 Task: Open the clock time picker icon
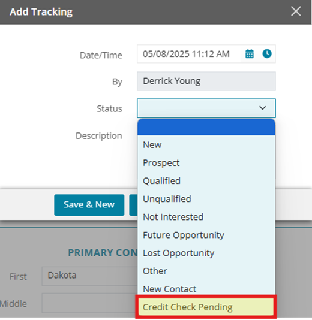267,54
